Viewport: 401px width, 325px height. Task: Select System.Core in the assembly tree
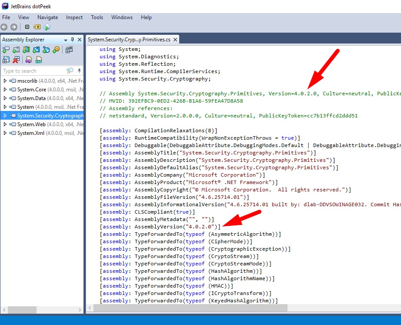(32, 90)
